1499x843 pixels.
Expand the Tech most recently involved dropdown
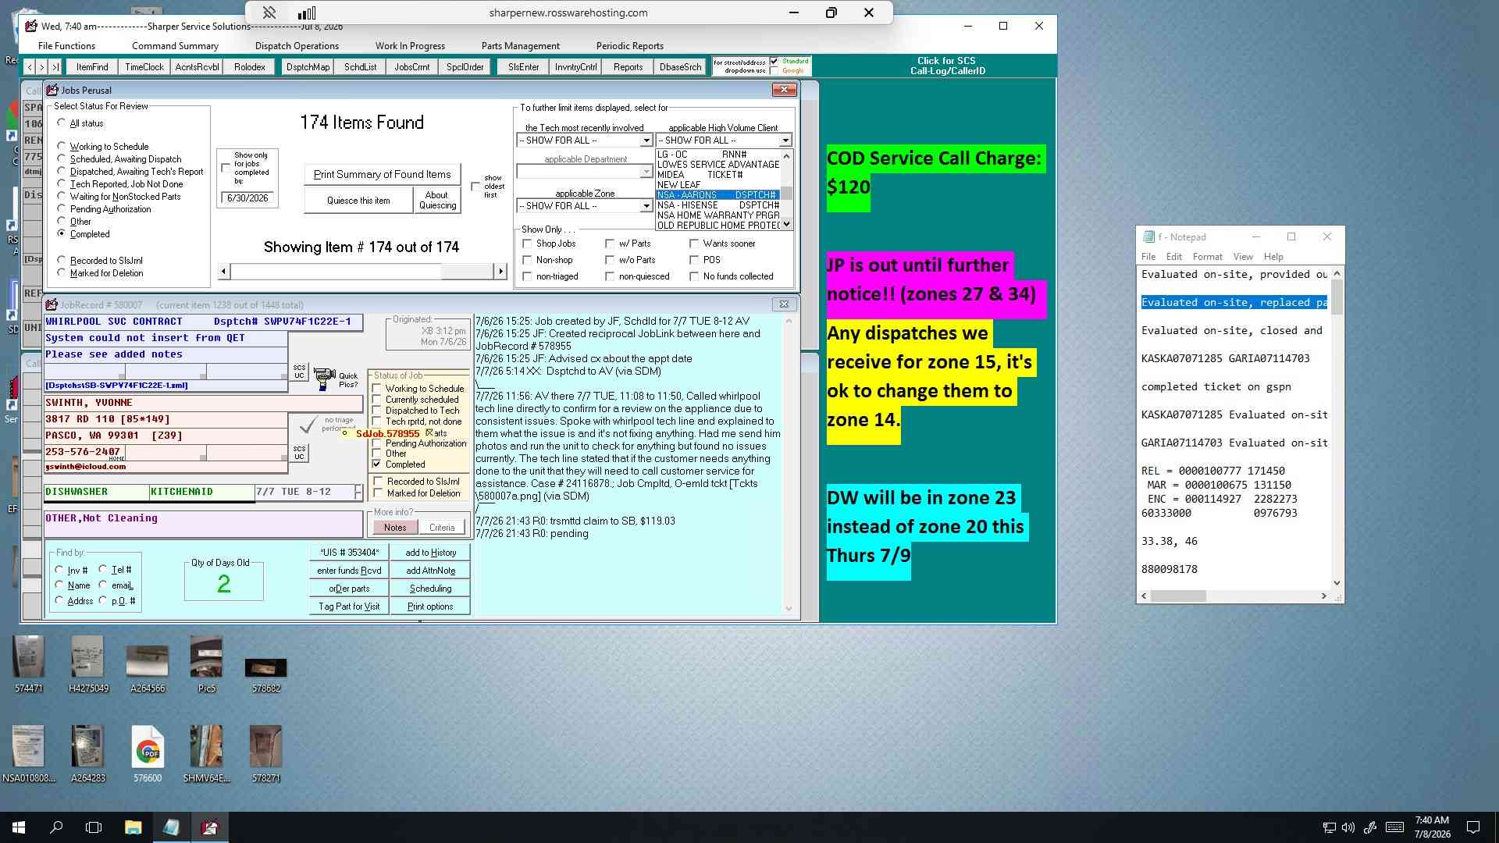[x=646, y=140]
